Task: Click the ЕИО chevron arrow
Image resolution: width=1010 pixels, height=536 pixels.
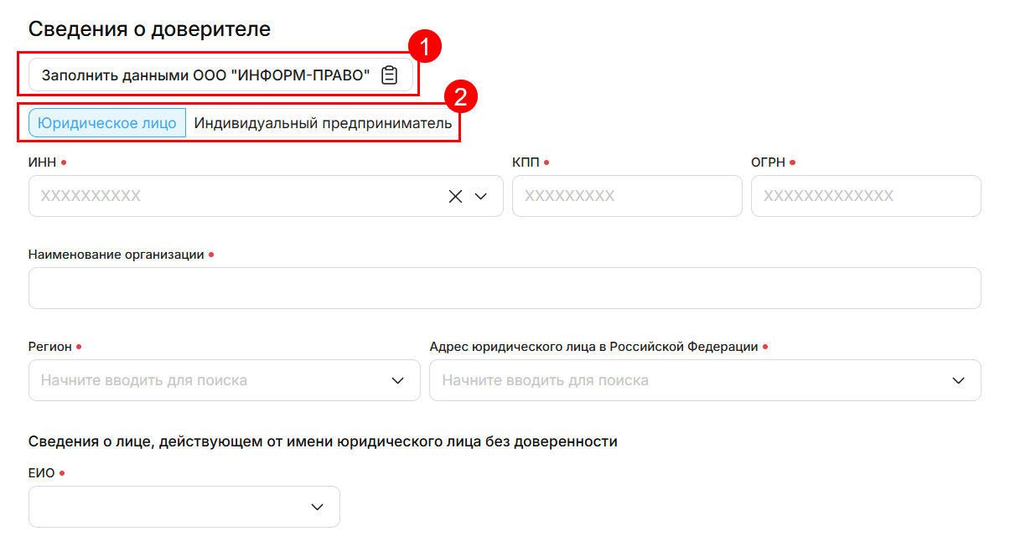Action: 318,507
